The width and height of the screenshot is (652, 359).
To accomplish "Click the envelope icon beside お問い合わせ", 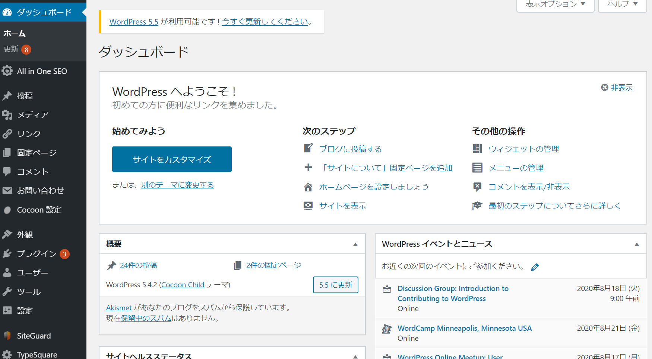I will 7,190.
